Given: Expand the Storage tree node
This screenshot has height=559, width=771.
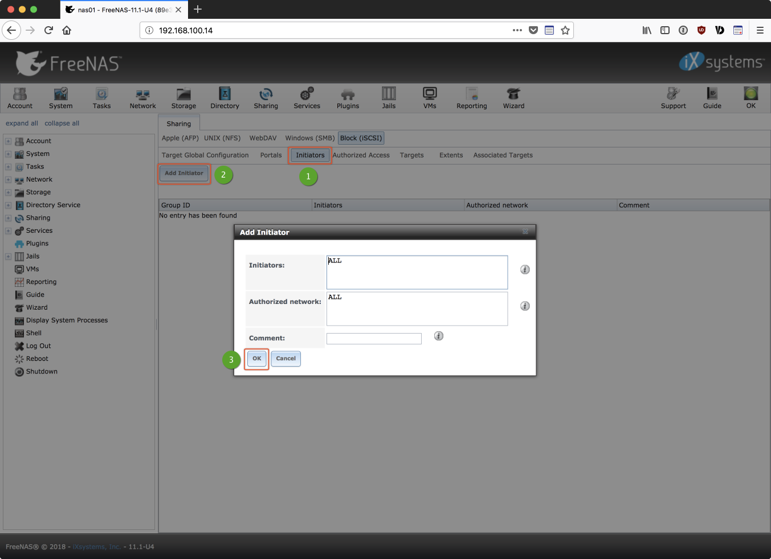Looking at the screenshot, I should [8, 192].
